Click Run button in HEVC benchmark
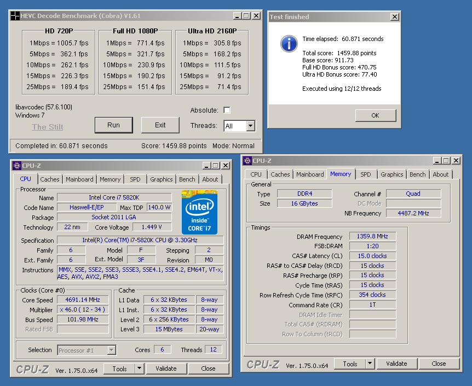Viewport: 472px width, 386px height. click(x=114, y=125)
